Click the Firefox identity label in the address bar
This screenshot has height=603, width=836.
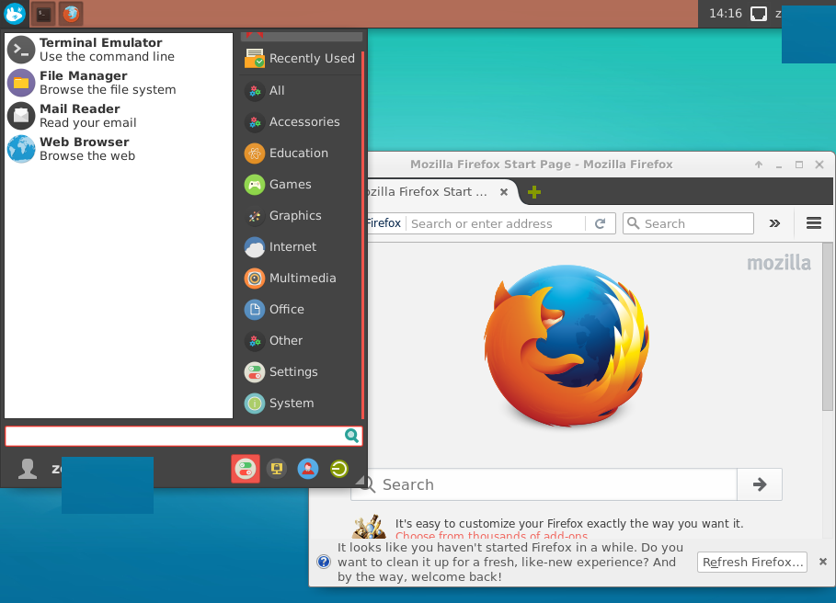pyautogui.click(x=384, y=223)
